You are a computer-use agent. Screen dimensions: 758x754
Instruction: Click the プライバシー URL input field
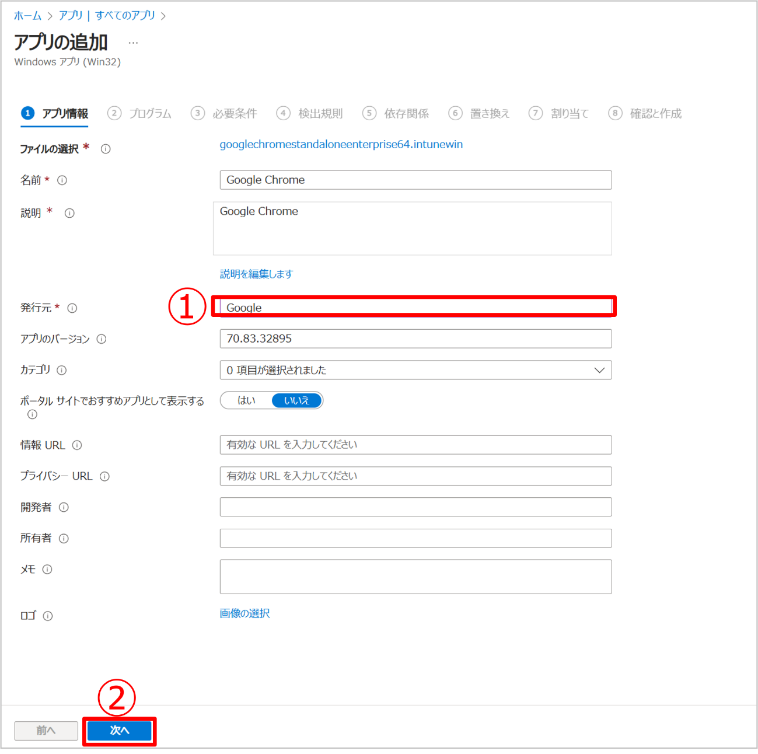[x=415, y=476]
